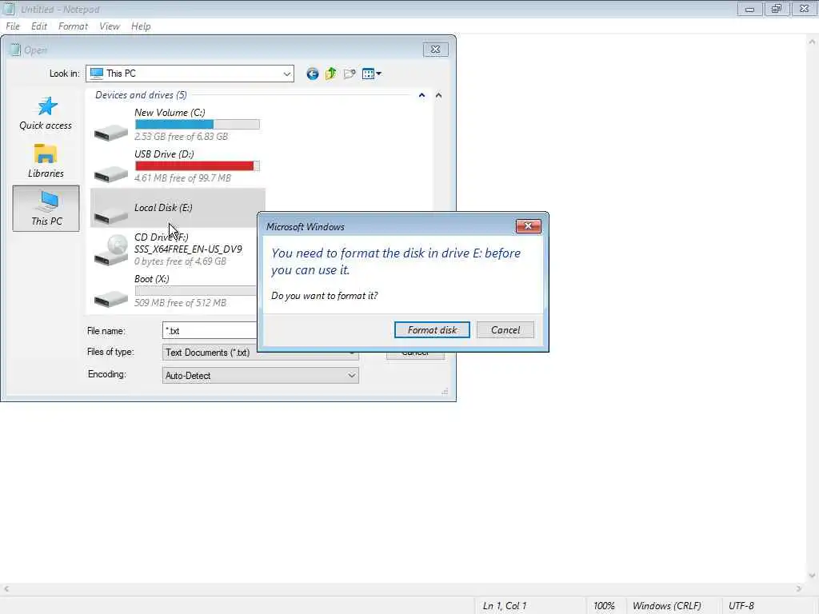
Task: Select Quick access in sidebar
Action: pos(46,114)
